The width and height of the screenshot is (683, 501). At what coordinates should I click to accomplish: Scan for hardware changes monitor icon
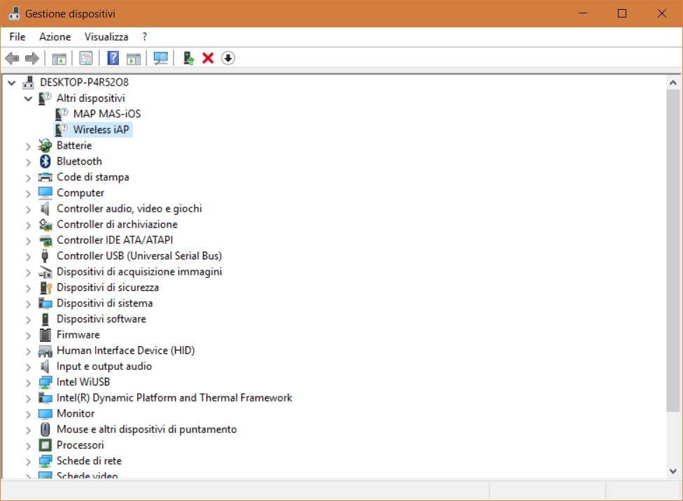(161, 58)
